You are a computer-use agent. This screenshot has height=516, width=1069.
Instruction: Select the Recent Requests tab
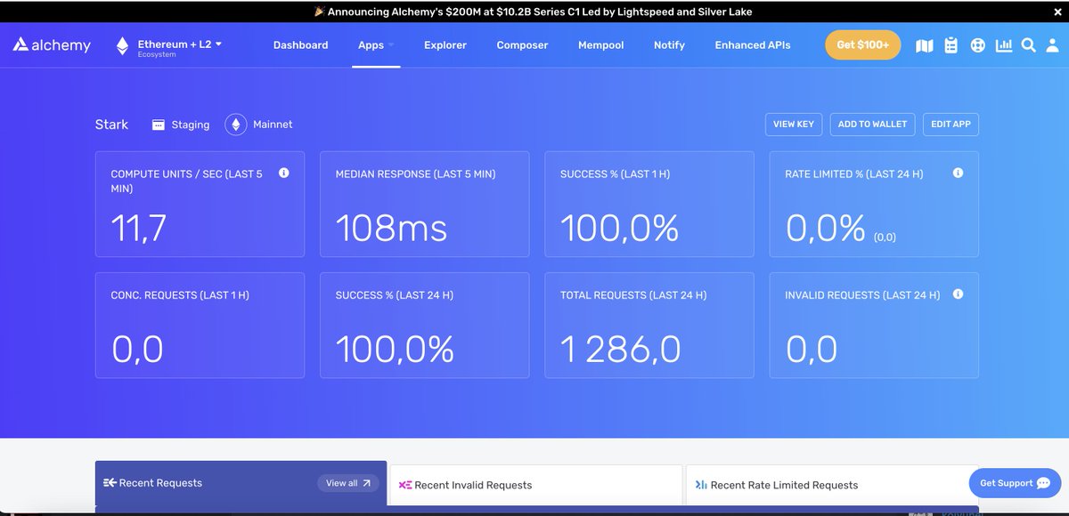coord(241,485)
